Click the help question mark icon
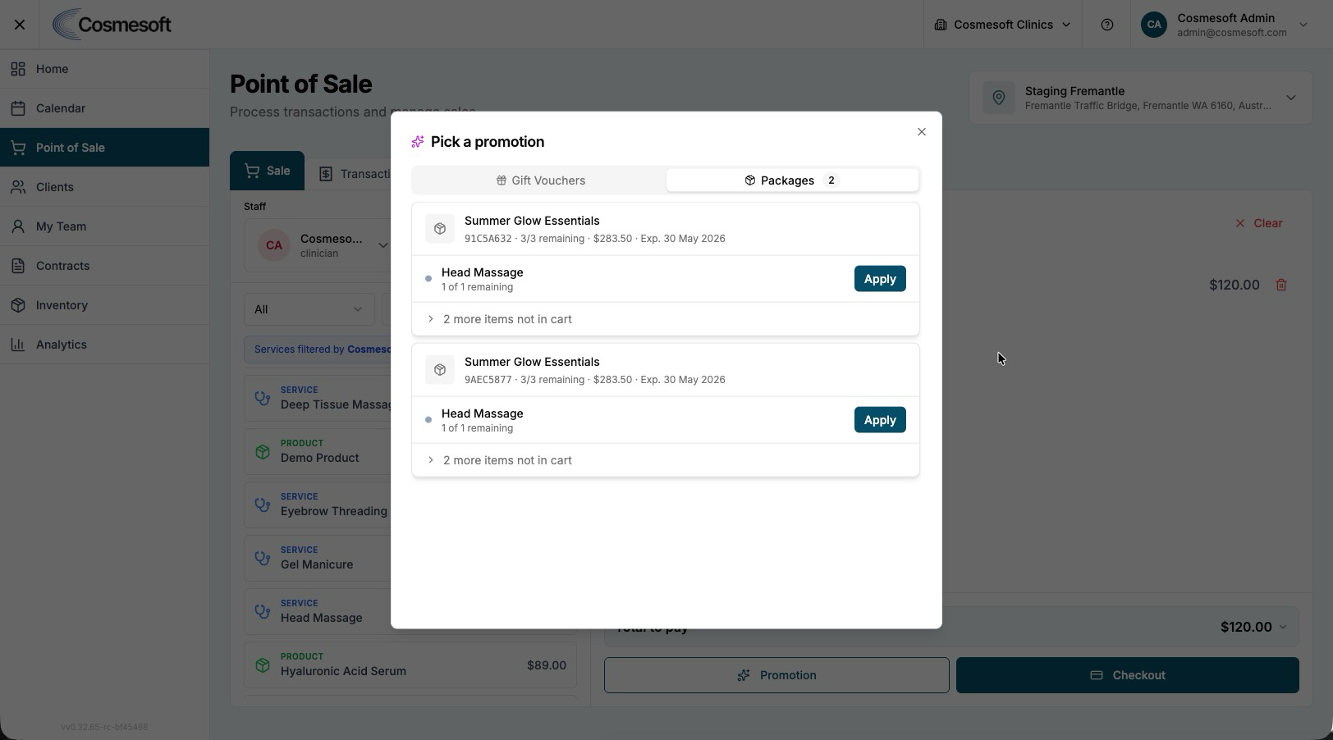The width and height of the screenshot is (1333, 740). [x=1106, y=25]
